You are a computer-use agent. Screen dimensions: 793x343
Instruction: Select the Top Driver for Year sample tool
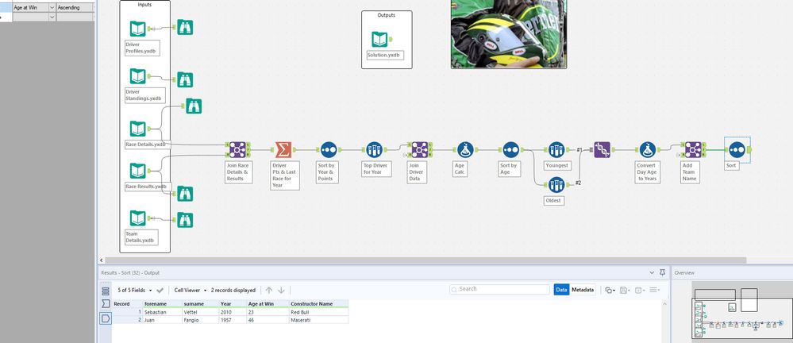coord(374,150)
